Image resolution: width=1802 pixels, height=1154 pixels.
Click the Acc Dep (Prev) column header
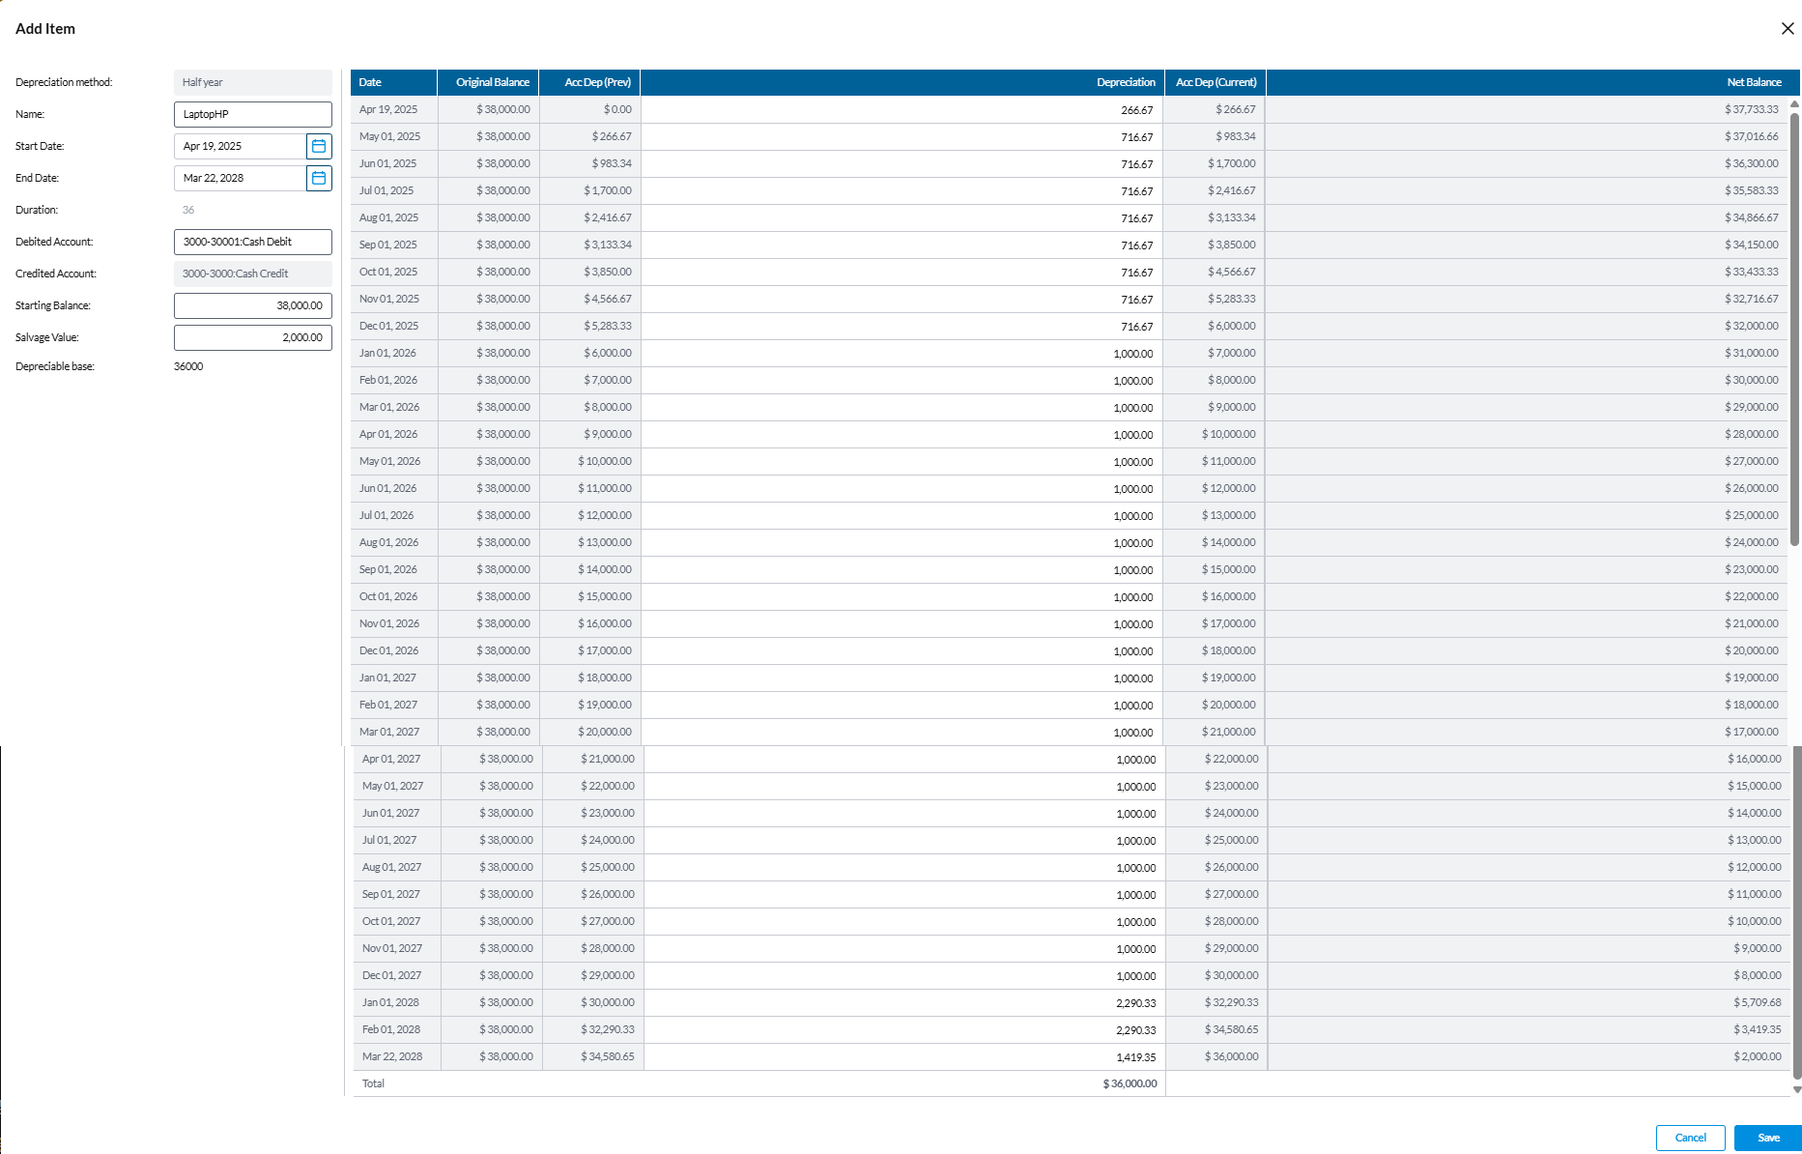[x=589, y=82]
